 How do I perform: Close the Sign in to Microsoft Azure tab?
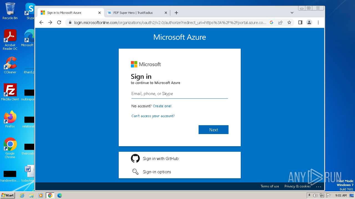[100, 13]
